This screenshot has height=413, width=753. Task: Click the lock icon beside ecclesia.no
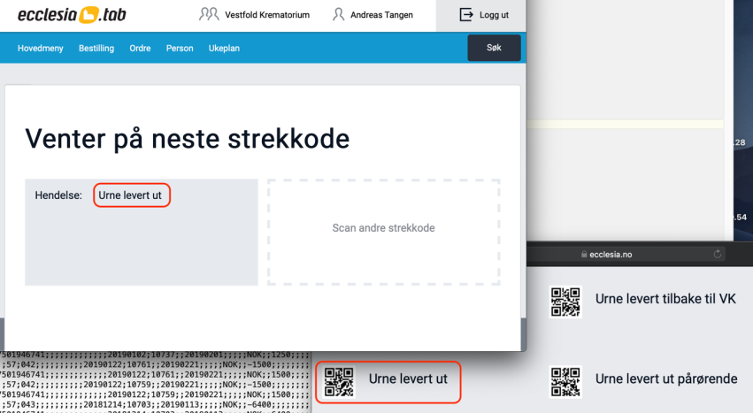click(x=584, y=255)
